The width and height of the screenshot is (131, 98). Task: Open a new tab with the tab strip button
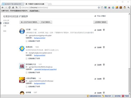pos(50,4)
